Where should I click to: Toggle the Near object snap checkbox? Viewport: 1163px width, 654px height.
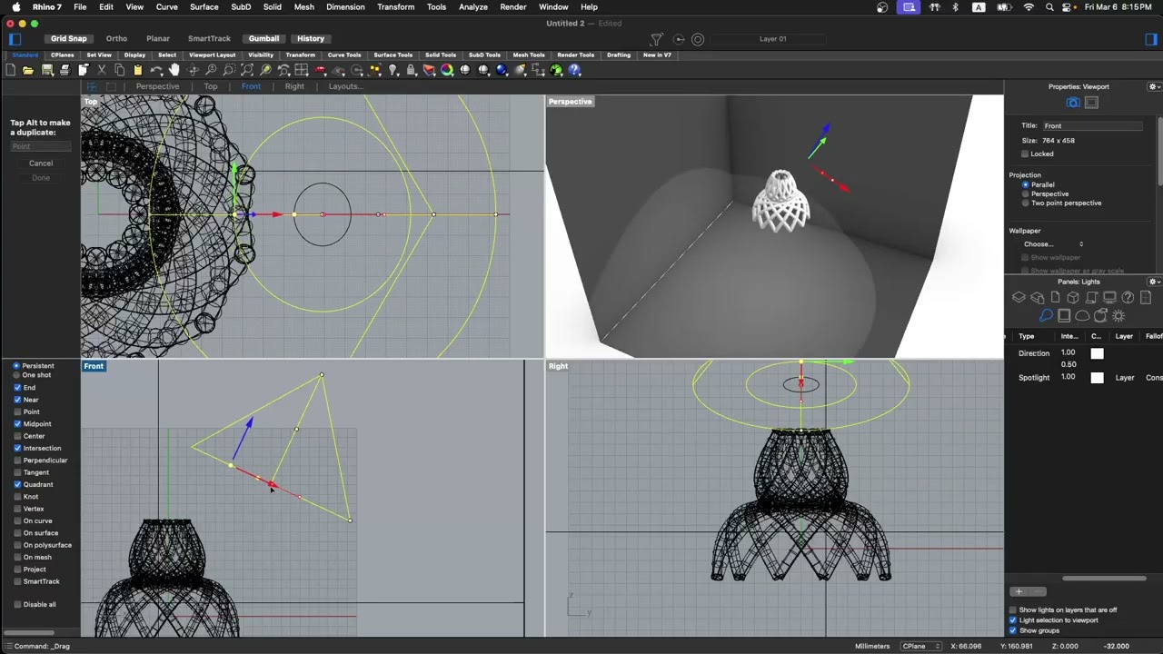point(17,400)
